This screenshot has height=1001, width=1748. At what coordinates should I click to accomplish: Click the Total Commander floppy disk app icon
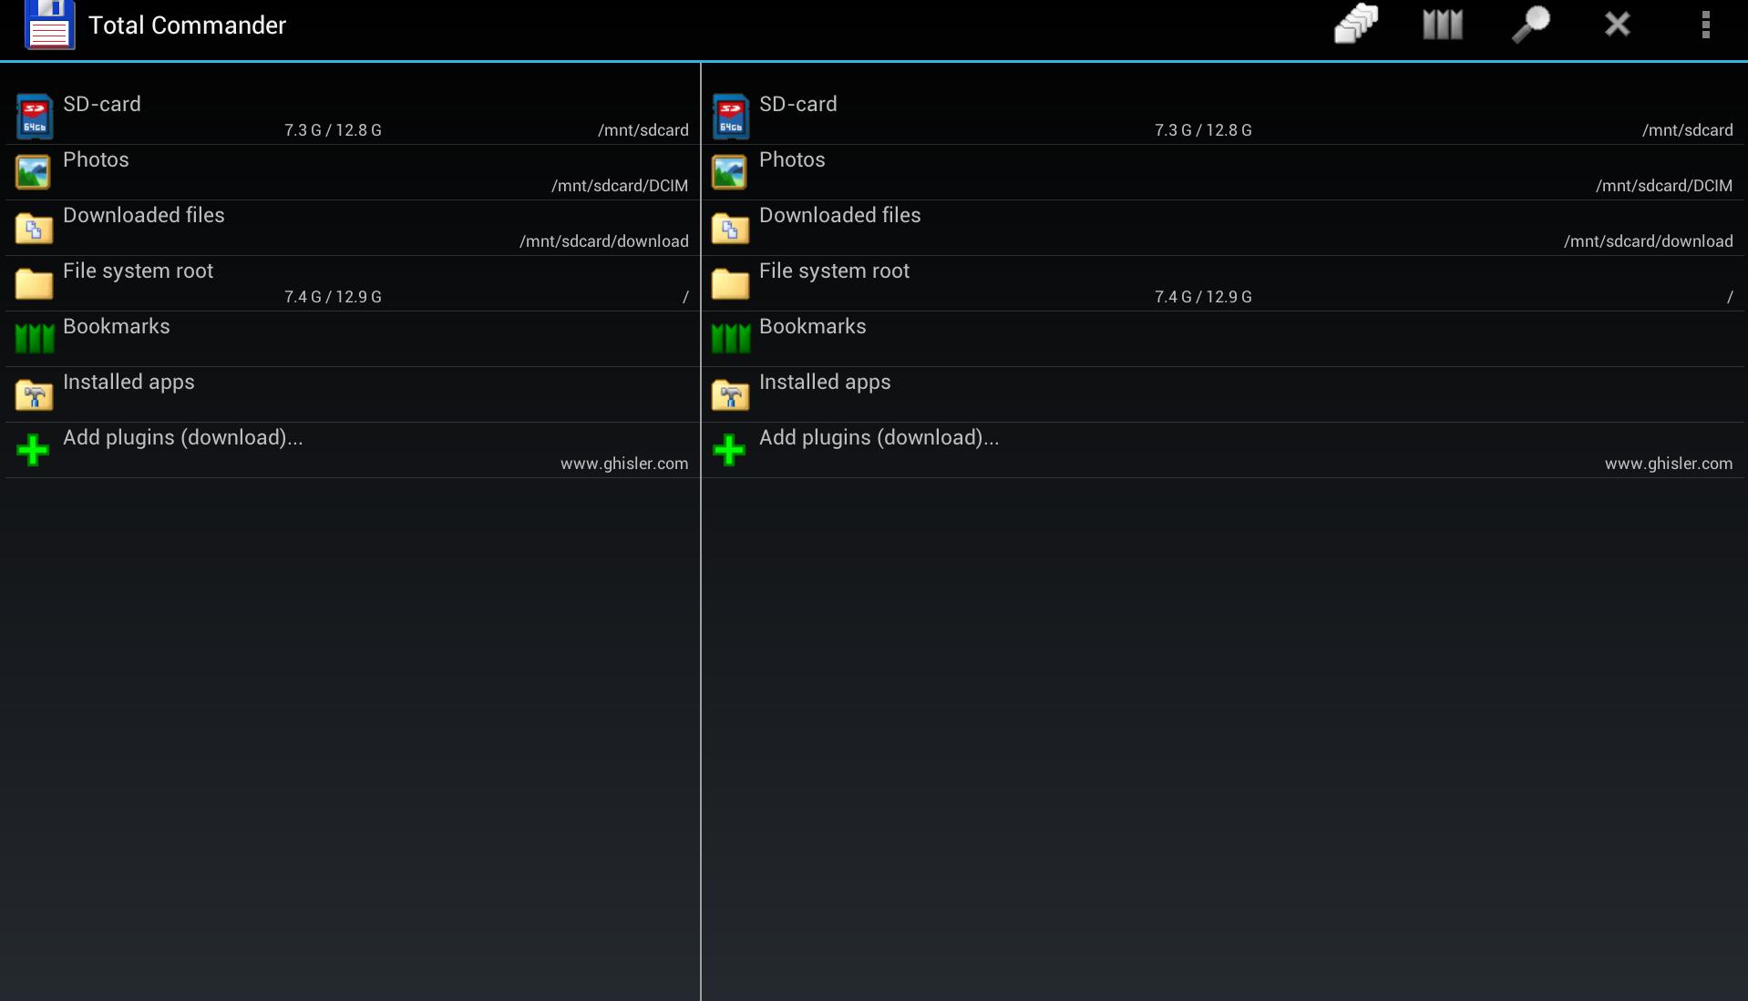click(x=50, y=25)
